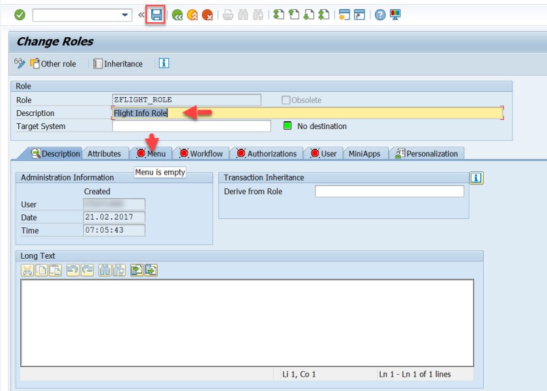
Task: Click the green Back icon
Action: (177, 15)
